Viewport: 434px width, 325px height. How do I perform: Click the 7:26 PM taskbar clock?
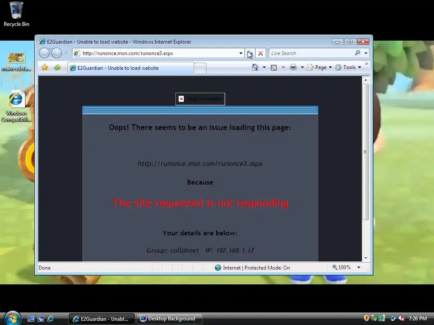[417, 318]
